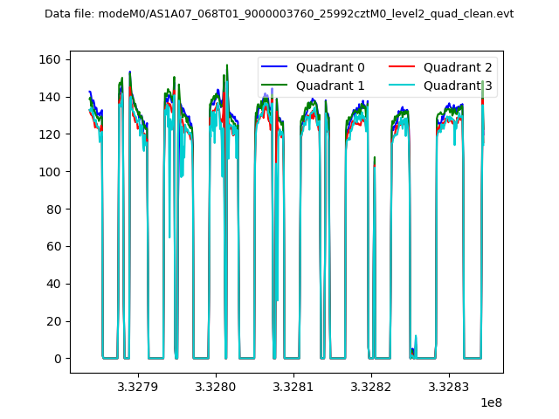The image size is (559, 419).
Task: Click the red Quadrant 2 legend line
Action: pos(405,67)
